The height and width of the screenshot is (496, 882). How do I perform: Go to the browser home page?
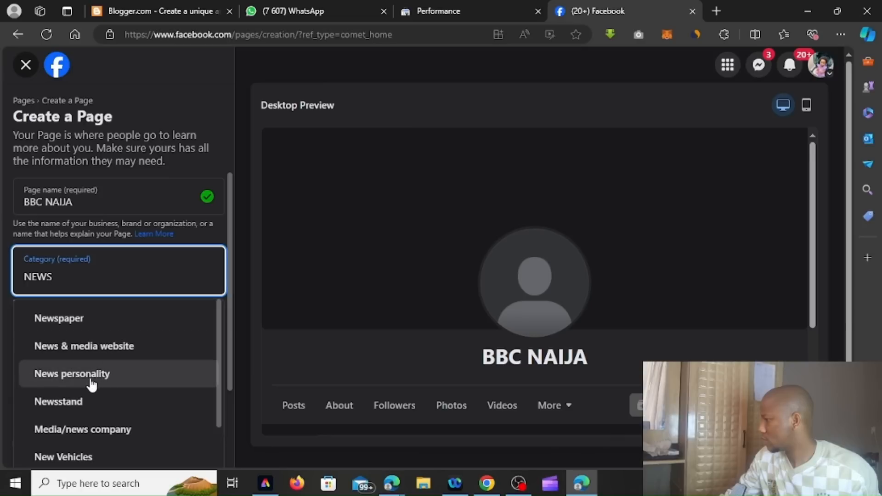pyautogui.click(x=75, y=34)
